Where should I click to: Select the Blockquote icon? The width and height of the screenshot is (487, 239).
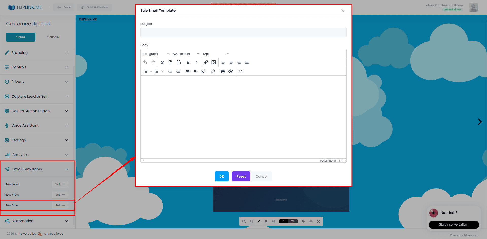[188, 71]
